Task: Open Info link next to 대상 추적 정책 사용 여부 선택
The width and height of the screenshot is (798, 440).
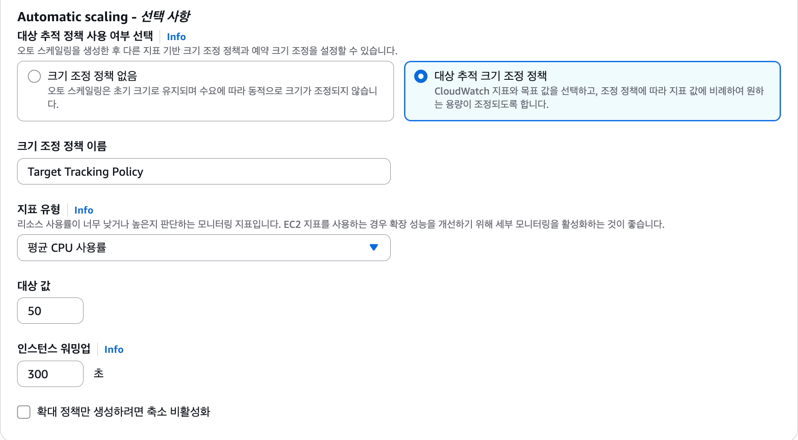Action: [x=176, y=37]
